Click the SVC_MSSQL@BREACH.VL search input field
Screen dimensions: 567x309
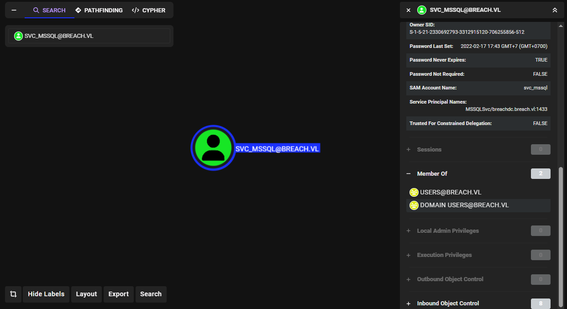pyautogui.click(x=89, y=36)
